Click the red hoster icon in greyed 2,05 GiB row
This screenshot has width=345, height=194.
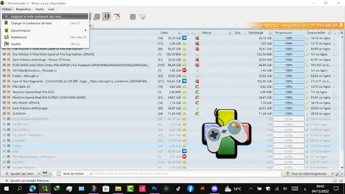tap(184, 157)
